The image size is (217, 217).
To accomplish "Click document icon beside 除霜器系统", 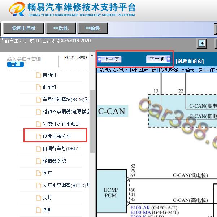I will click(39, 161).
